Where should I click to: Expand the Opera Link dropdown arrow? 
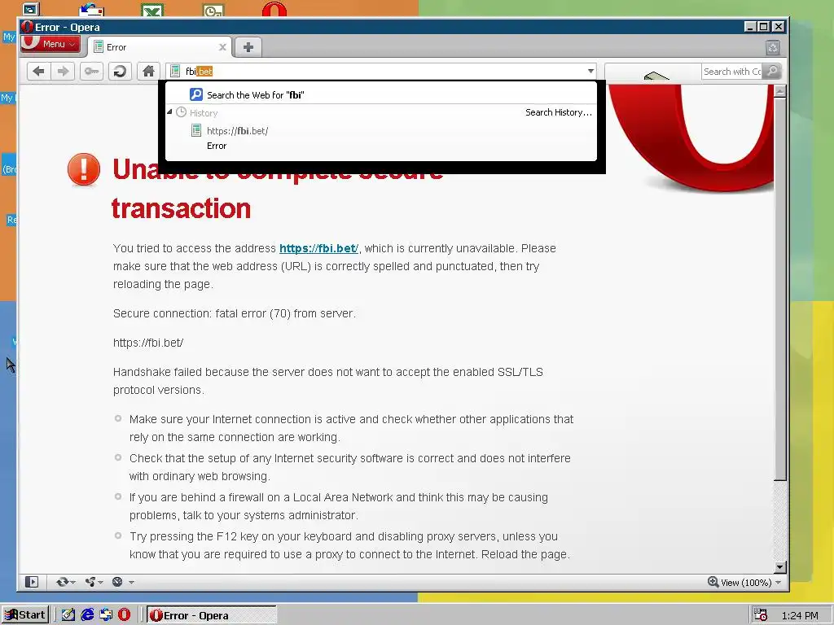pos(72,583)
